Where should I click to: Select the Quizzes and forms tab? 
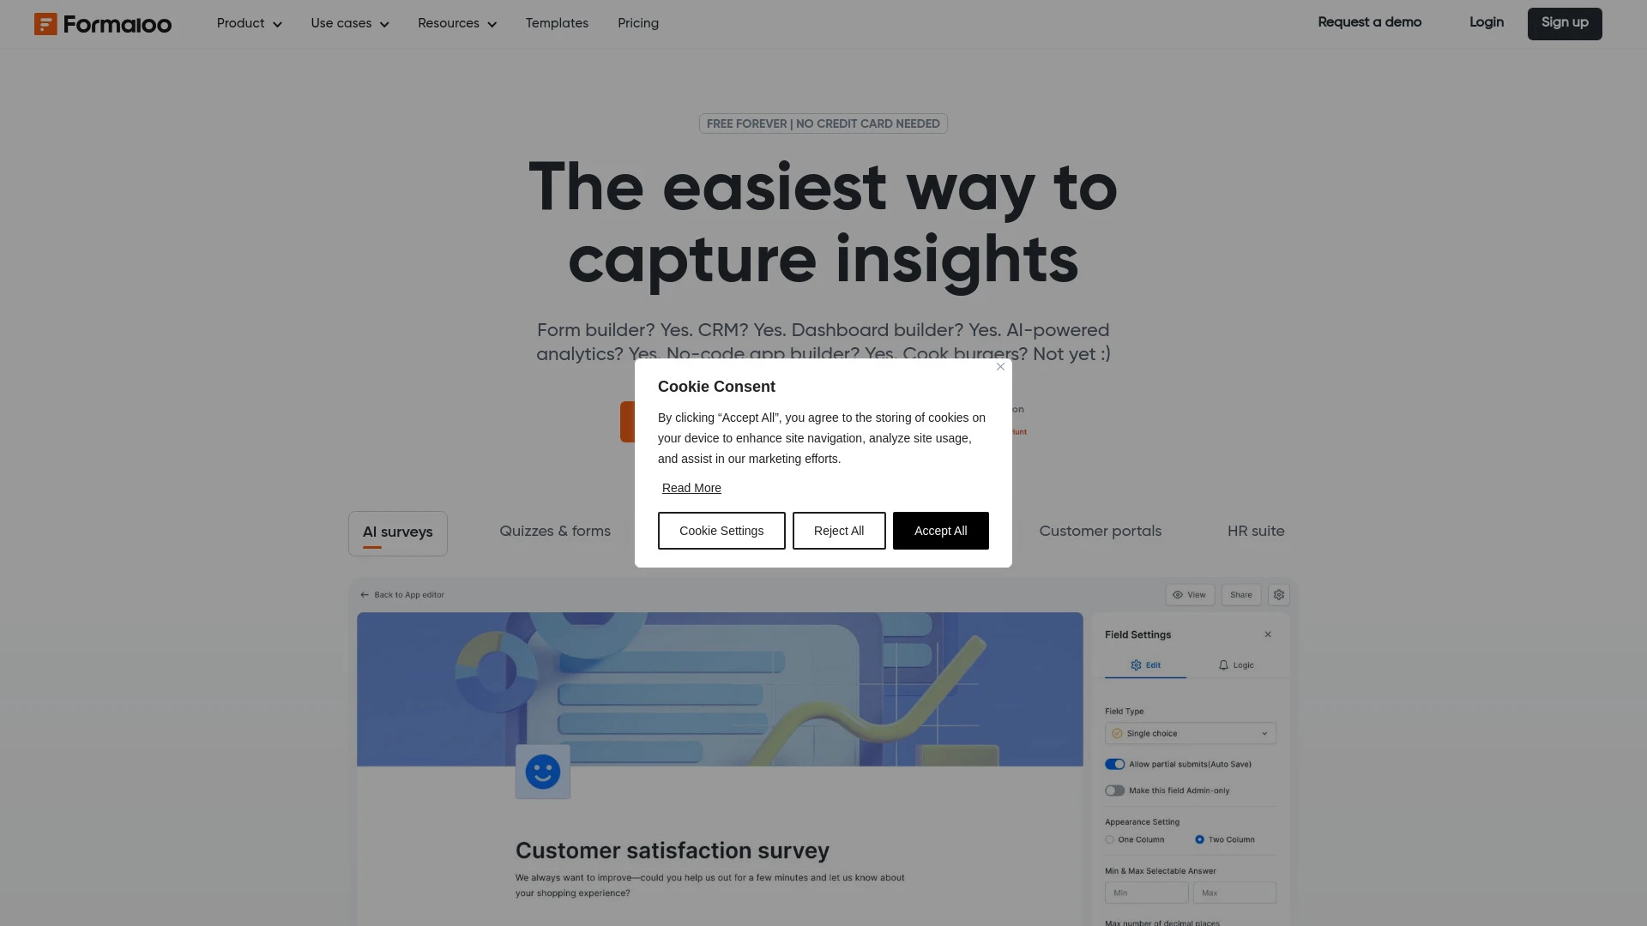555,532
